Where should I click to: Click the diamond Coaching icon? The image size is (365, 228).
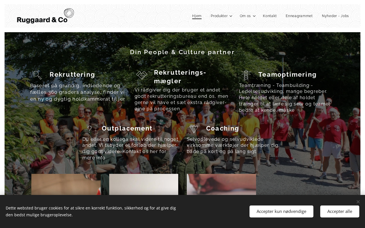tap(194, 129)
